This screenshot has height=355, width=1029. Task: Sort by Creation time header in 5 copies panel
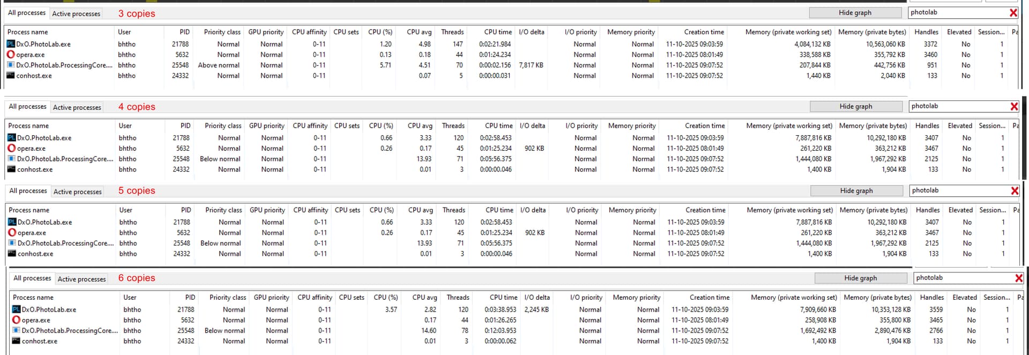pyautogui.click(x=705, y=210)
